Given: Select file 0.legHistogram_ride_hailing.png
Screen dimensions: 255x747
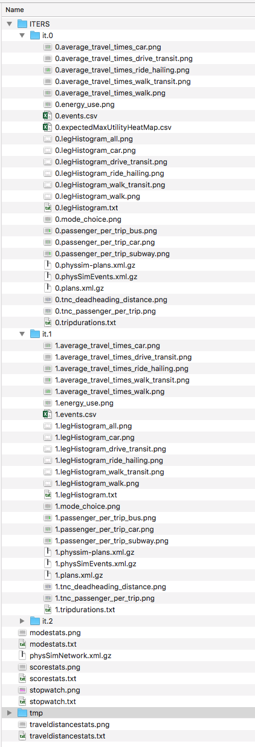Looking at the screenshot, I should (x=109, y=173).
